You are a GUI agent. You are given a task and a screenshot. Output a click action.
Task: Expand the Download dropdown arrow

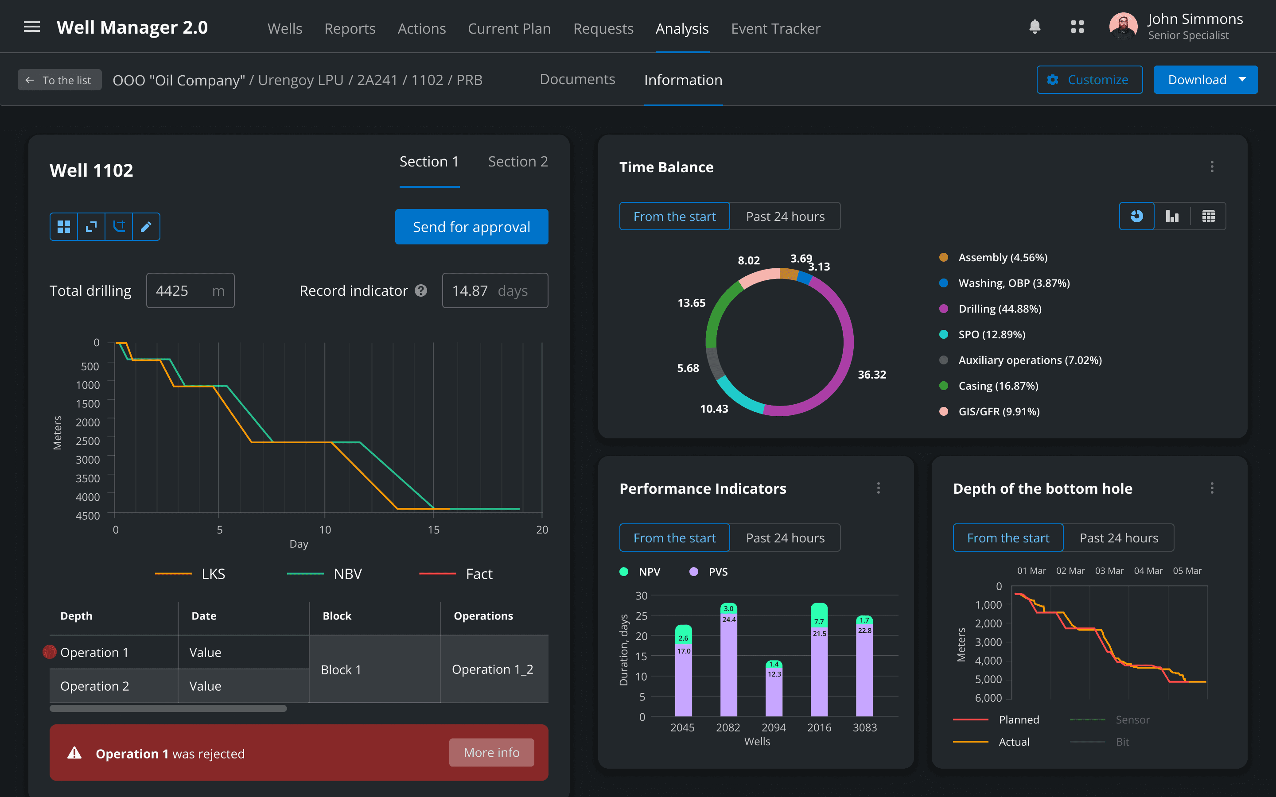(1242, 80)
